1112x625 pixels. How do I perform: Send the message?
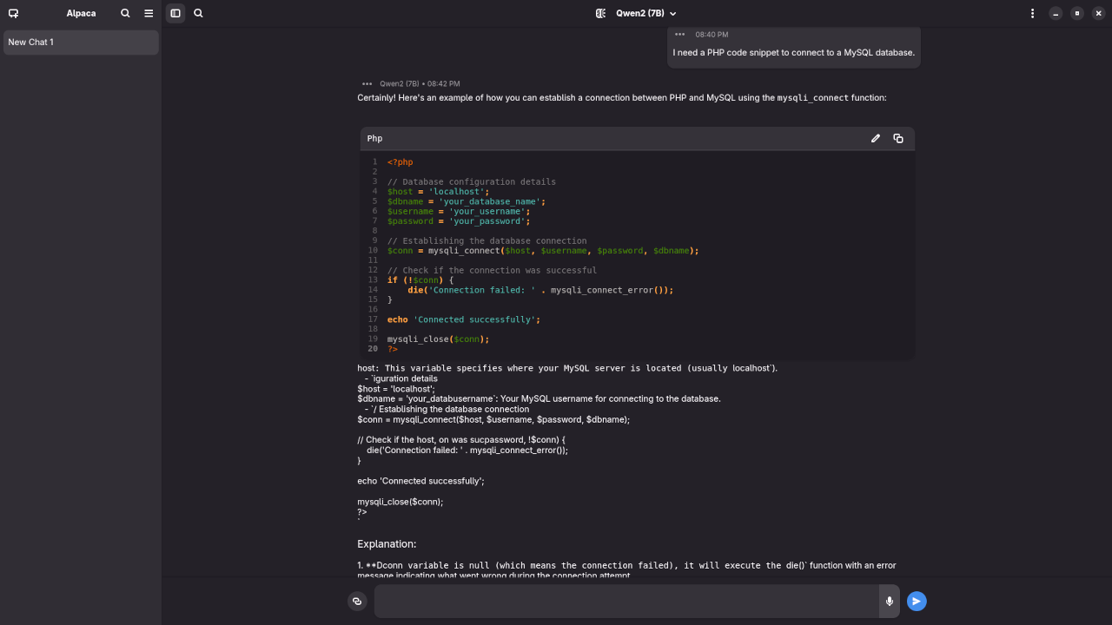tap(917, 601)
